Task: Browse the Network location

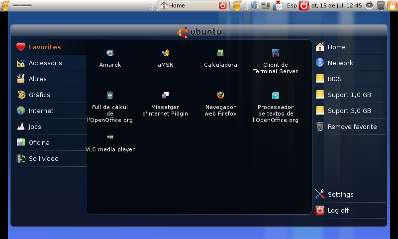Action: (350, 63)
